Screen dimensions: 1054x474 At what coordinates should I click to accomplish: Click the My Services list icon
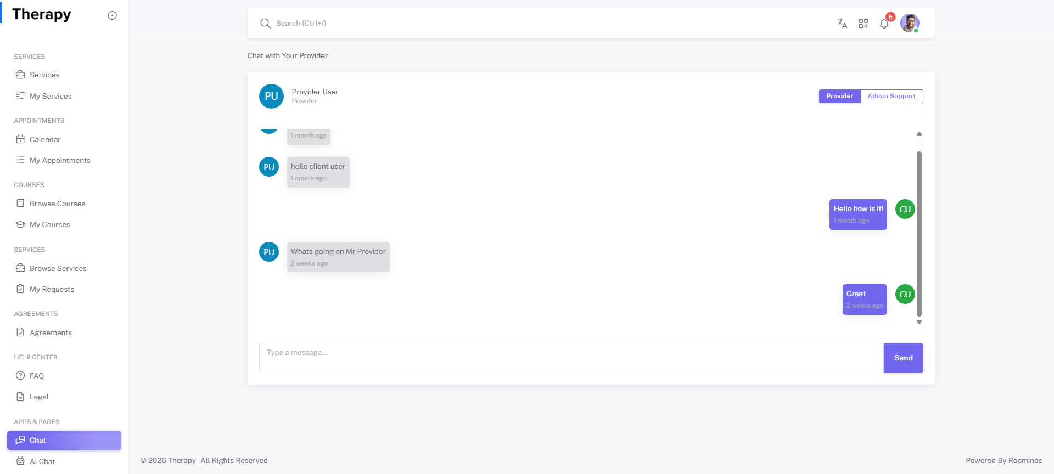[20, 95]
